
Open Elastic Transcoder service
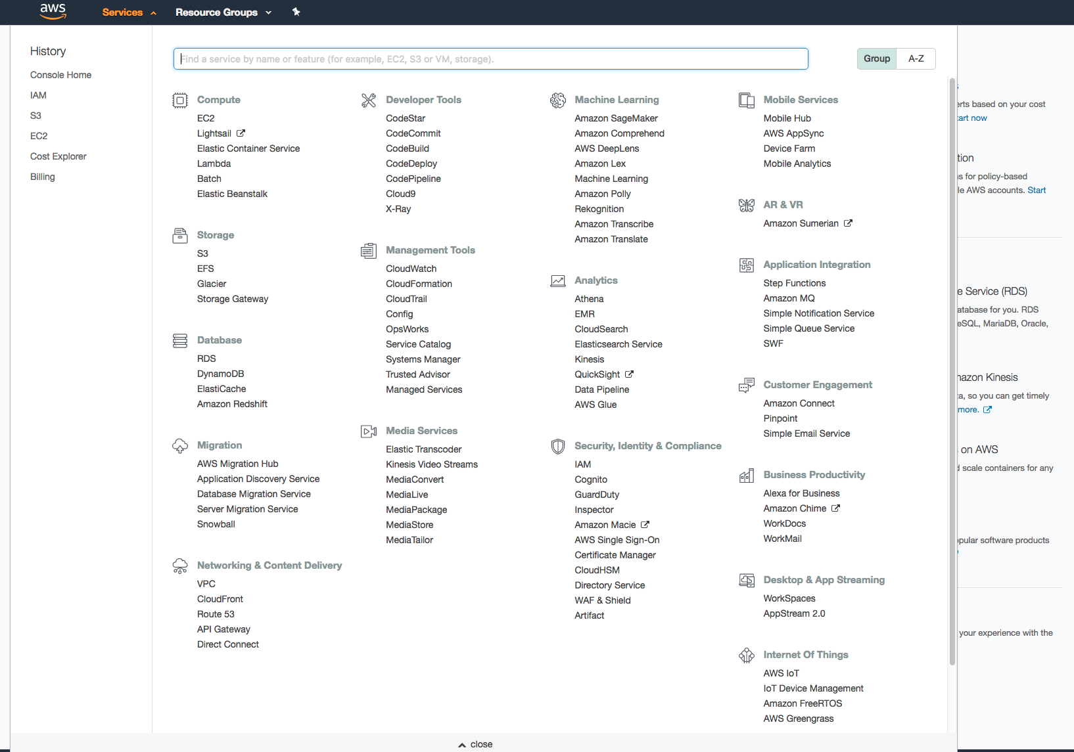(424, 449)
